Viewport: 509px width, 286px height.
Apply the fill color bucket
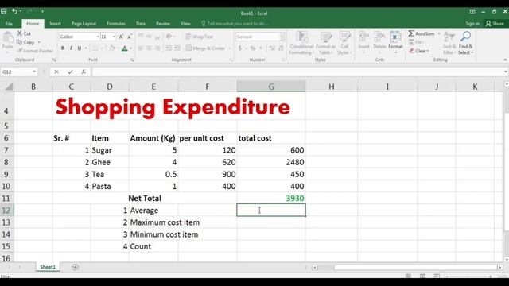(x=112, y=48)
